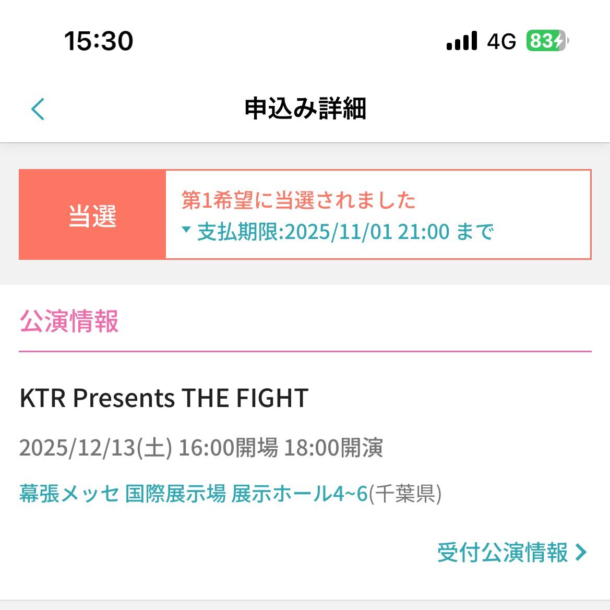Image resolution: width=610 pixels, height=610 pixels.
Task: Expand the triangle before 支払期限
Action: point(186,230)
